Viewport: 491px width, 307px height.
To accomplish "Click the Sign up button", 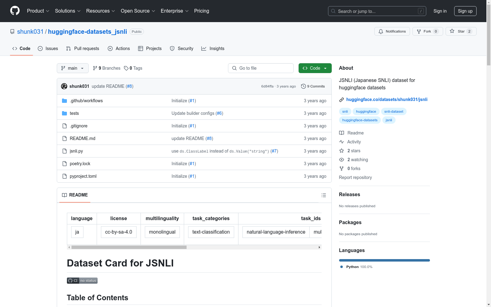I will pos(465,11).
